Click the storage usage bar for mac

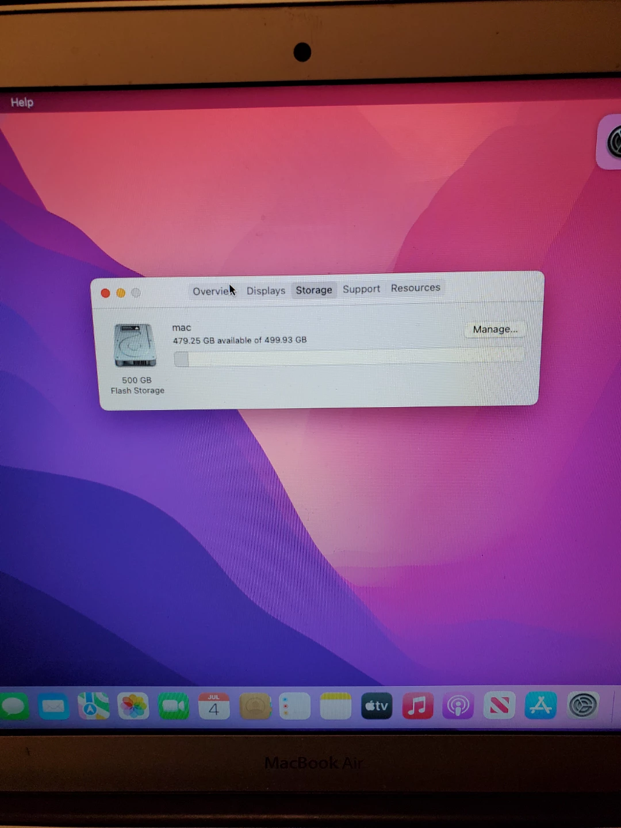(349, 358)
